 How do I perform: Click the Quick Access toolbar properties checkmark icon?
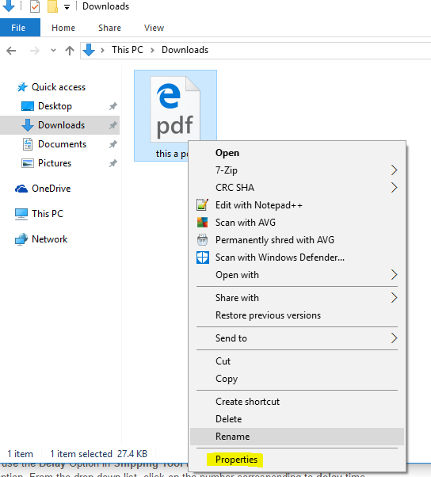point(35,6)
